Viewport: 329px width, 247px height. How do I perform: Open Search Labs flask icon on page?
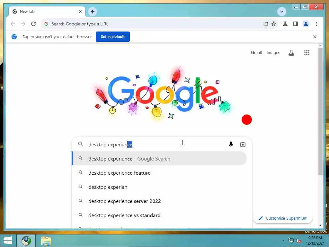pos(291,53)
